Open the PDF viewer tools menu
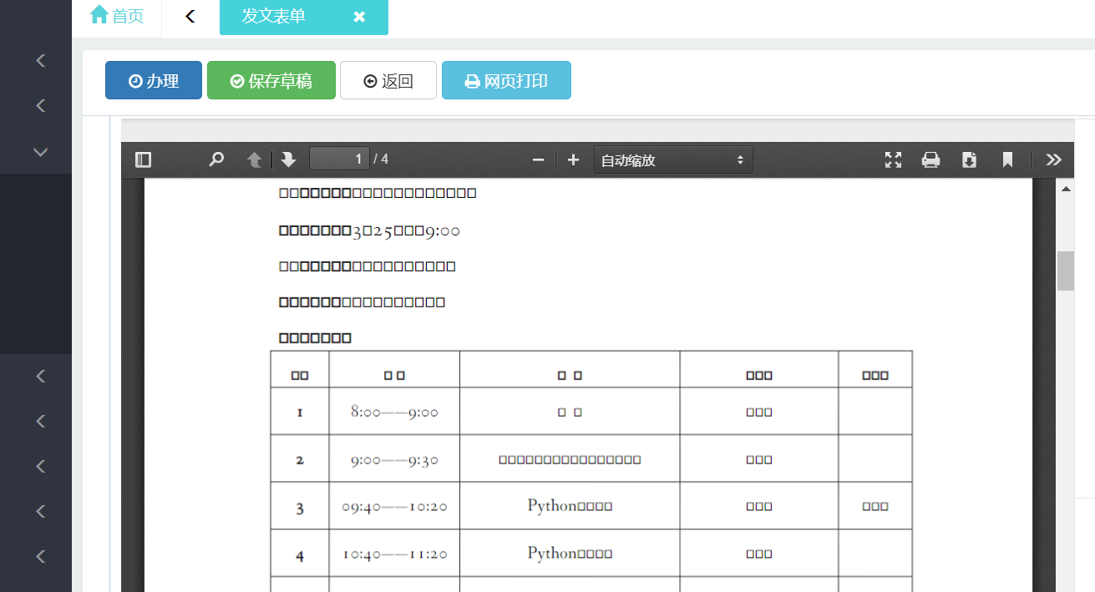 [1053, 159]
